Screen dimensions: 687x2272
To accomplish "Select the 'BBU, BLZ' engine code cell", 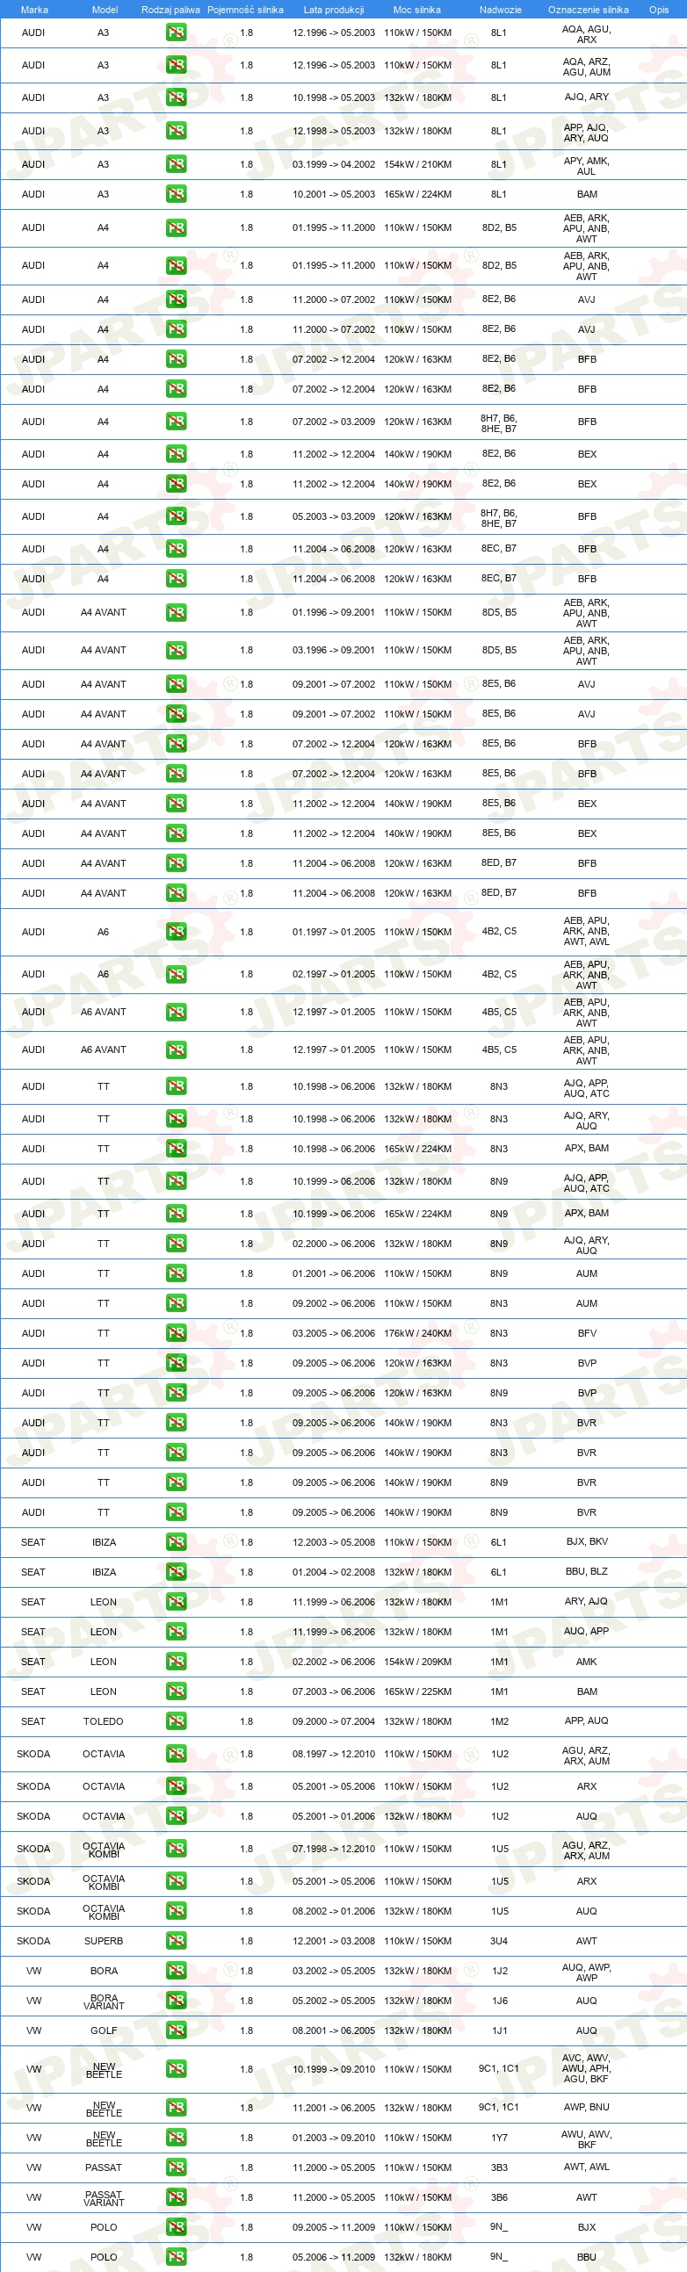I will 587,1572.
